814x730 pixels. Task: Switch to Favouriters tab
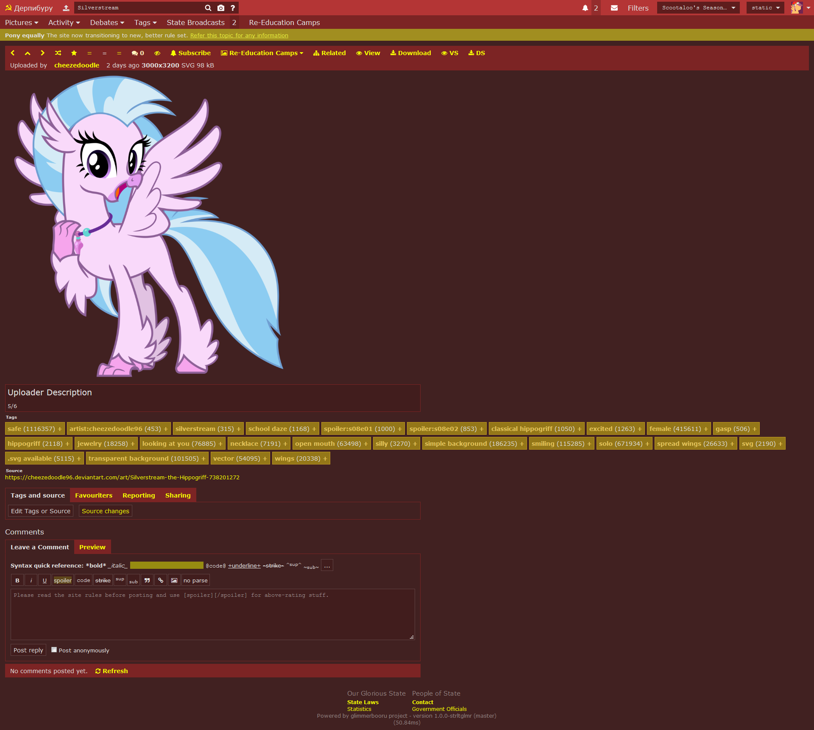[x=94, y=495]
